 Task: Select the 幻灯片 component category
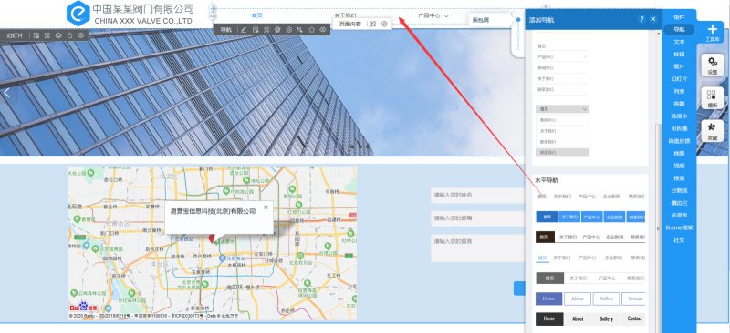pos(679,79)
